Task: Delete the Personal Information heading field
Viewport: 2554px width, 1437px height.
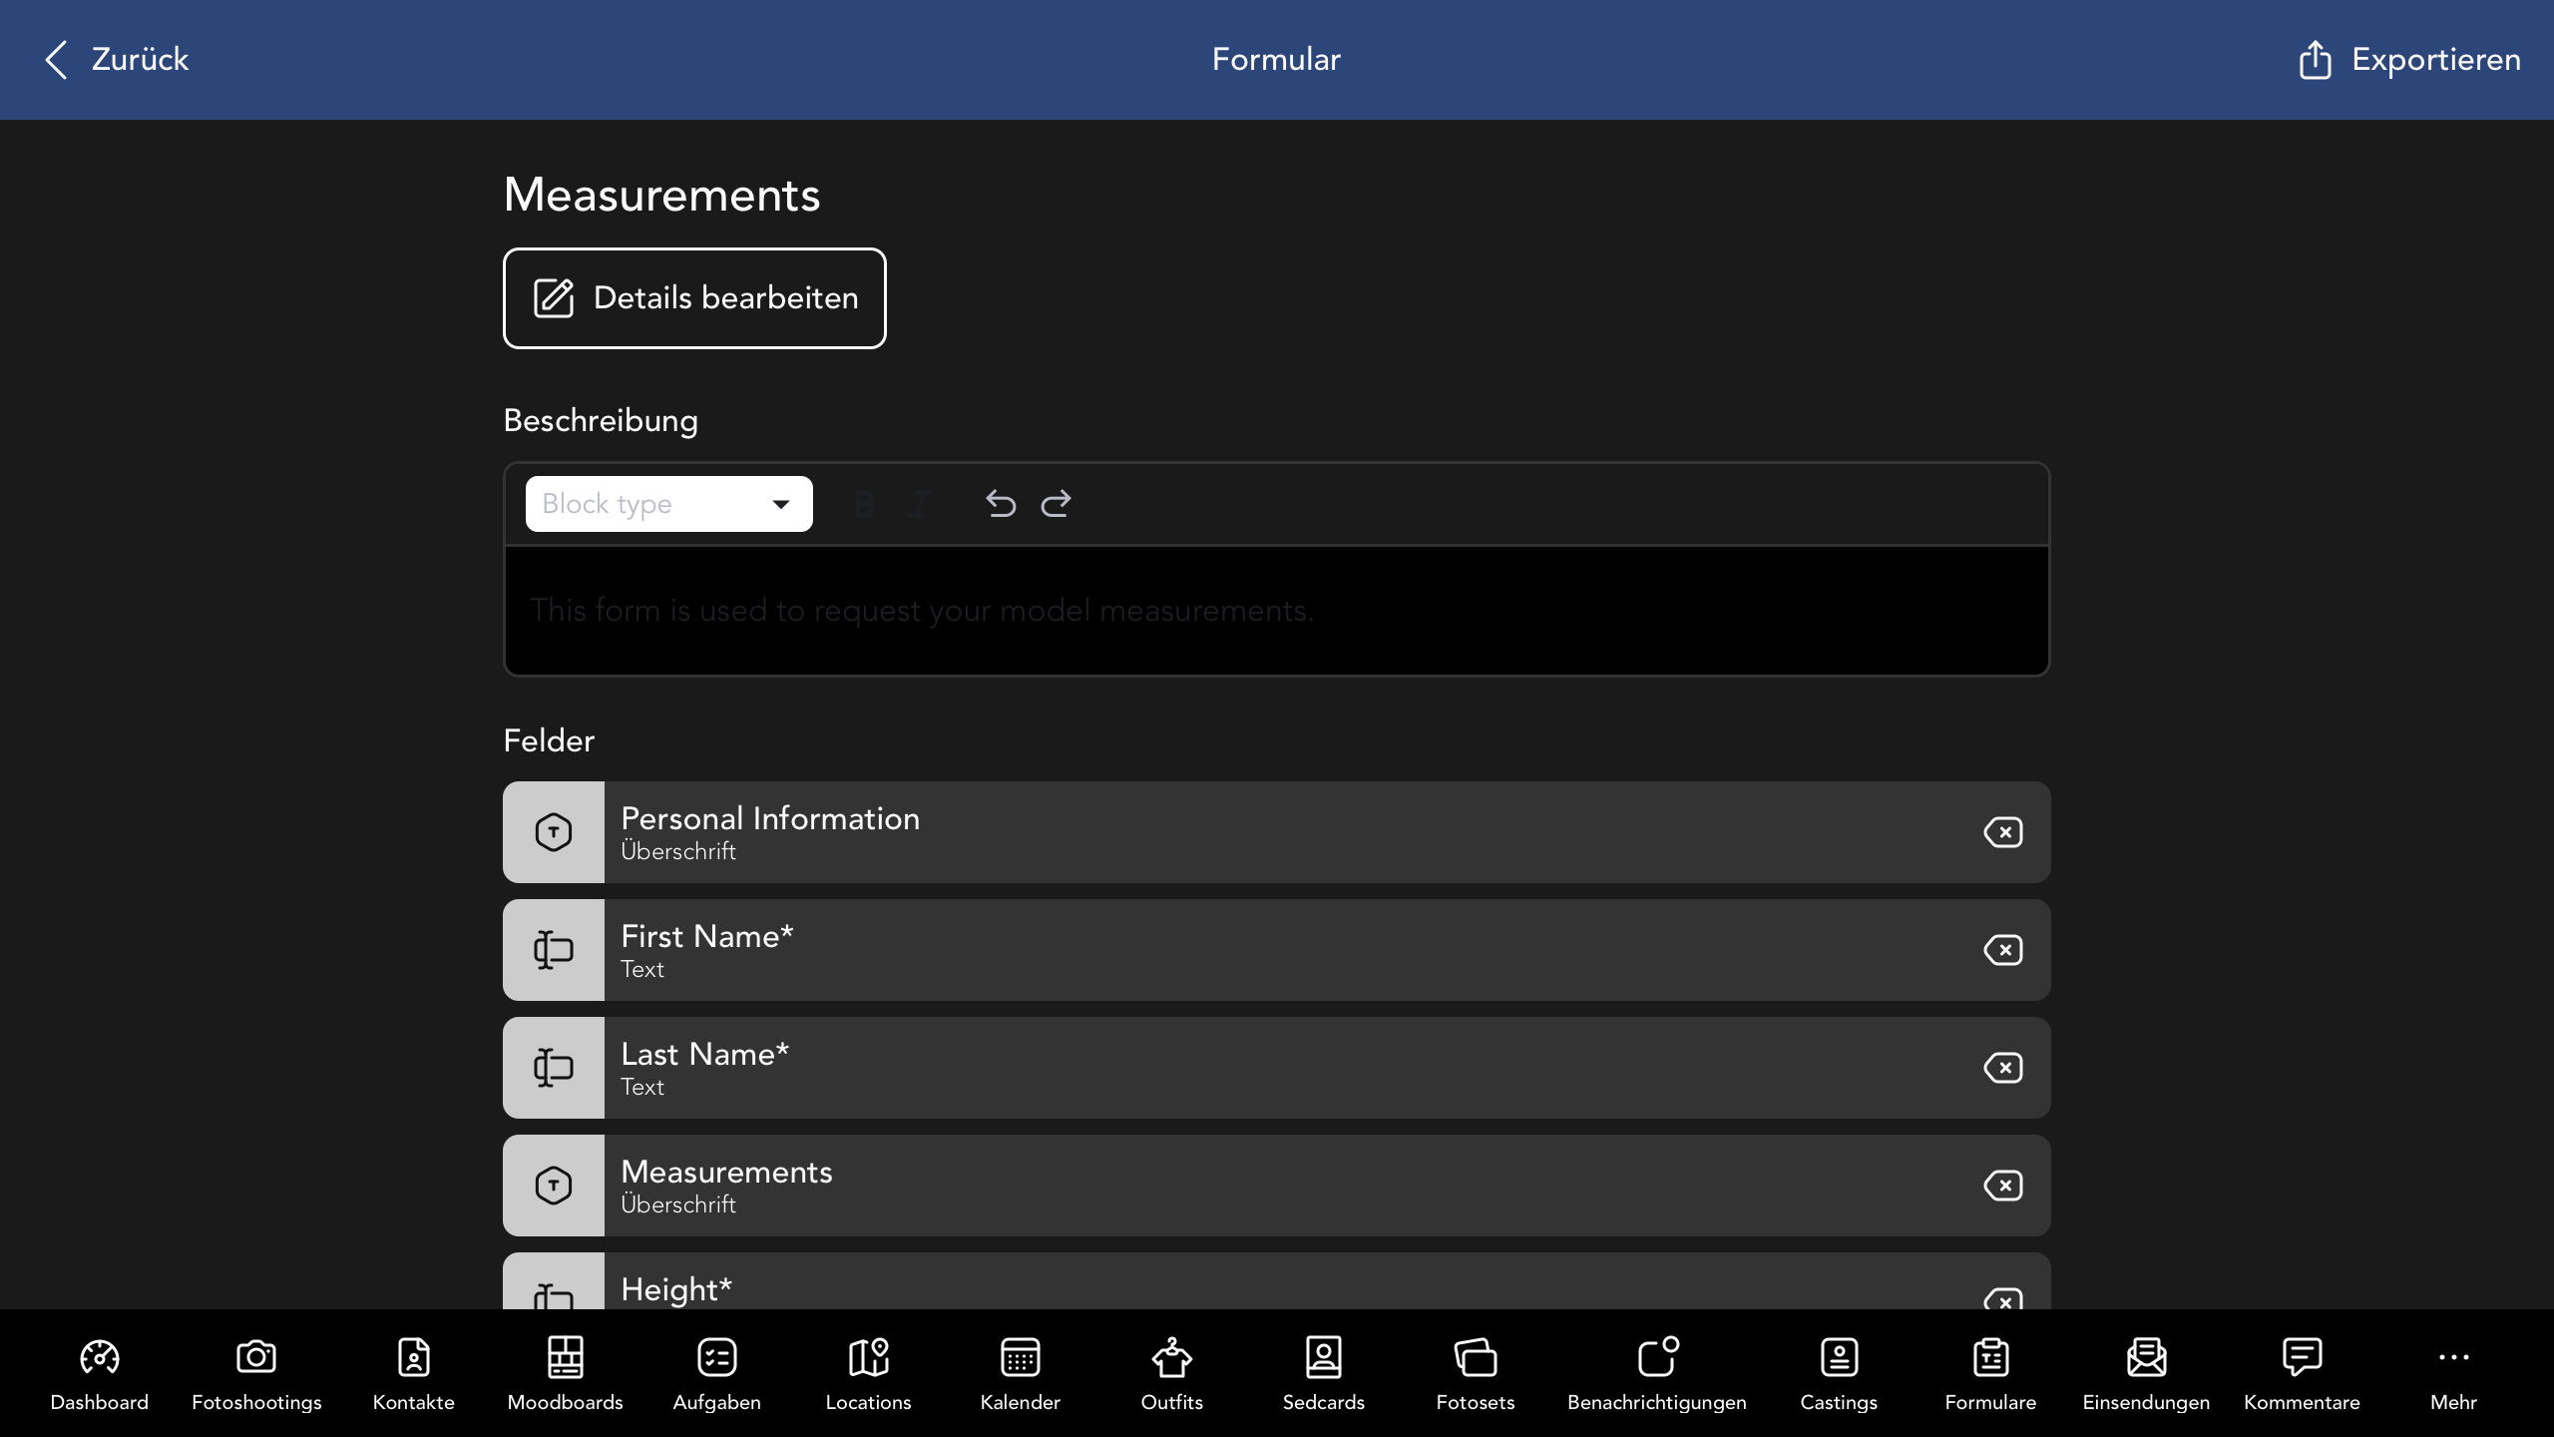Action: pos(2002,832)
